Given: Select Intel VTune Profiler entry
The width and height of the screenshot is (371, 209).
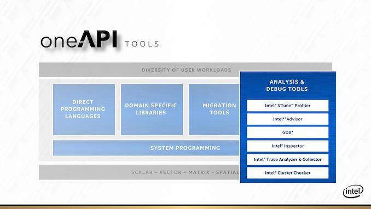Looking at the screenshot, I should pyautogui.click(x=287, y=106).
